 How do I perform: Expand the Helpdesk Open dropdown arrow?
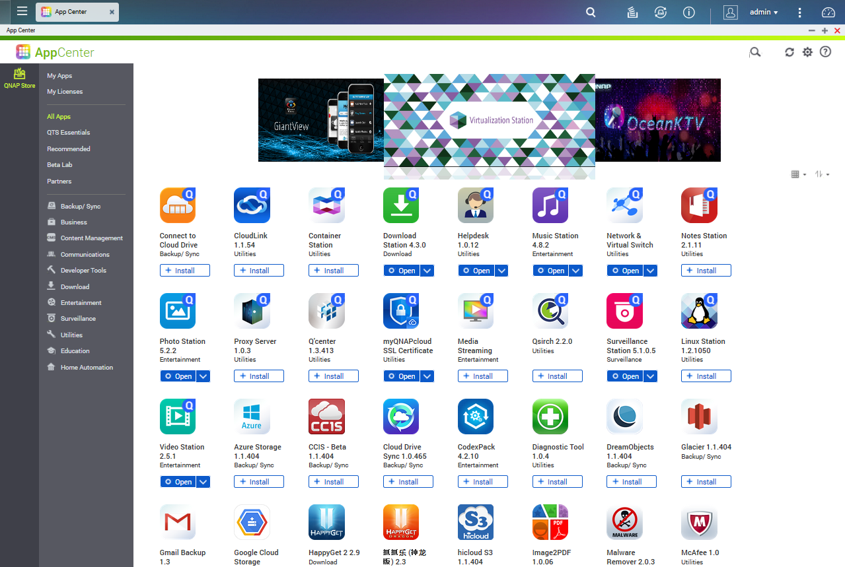click(501, 271)
